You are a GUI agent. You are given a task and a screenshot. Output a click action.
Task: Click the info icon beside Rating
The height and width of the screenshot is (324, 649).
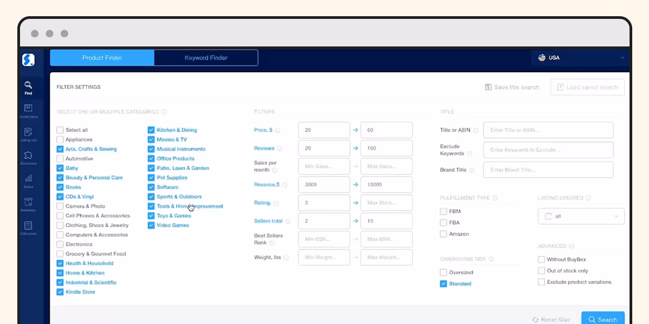pyautogui.click(x=276, y=203)
